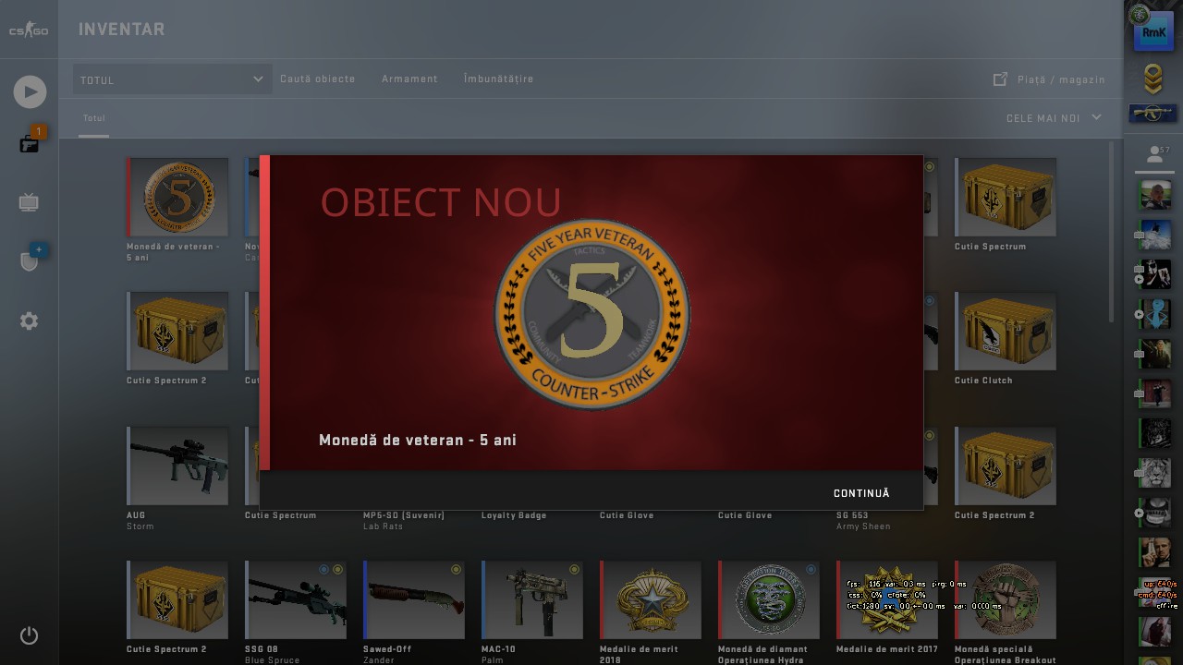This screenshot has height=665, width=1183.
Task: Select the Monedă de veteran inventory thumbnail
Action: point(177,197)
